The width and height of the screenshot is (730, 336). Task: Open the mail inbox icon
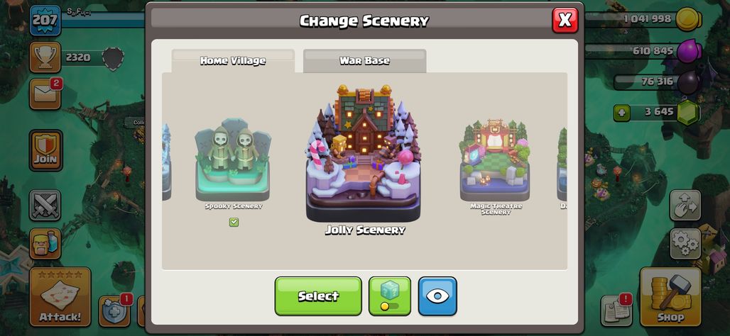45,94
